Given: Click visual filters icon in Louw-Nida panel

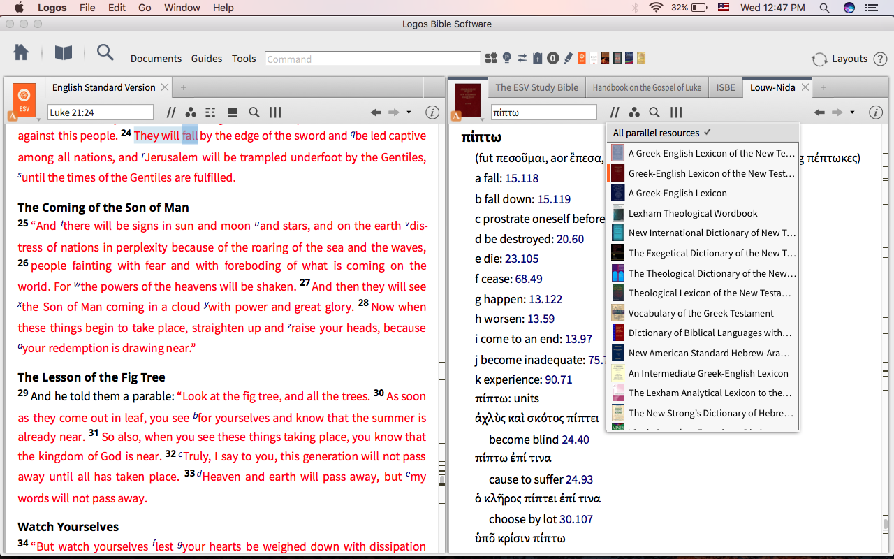Looking at the screenshot, I should pyautogui.click(x=634, y=112).
